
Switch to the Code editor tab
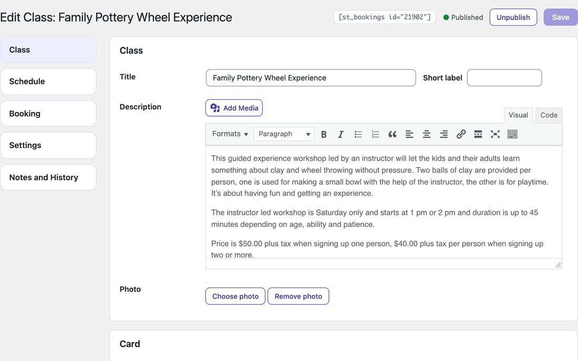pyautogui.click(x=549, y=115)
